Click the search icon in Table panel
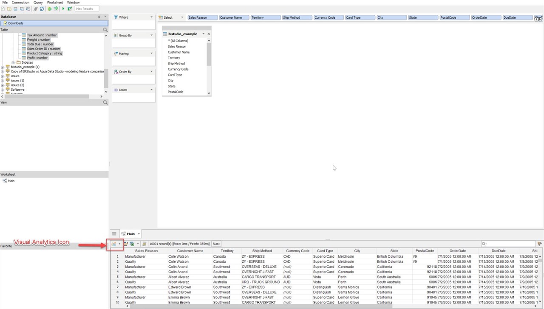Viewport: 544px width, 309px height. 105,30
